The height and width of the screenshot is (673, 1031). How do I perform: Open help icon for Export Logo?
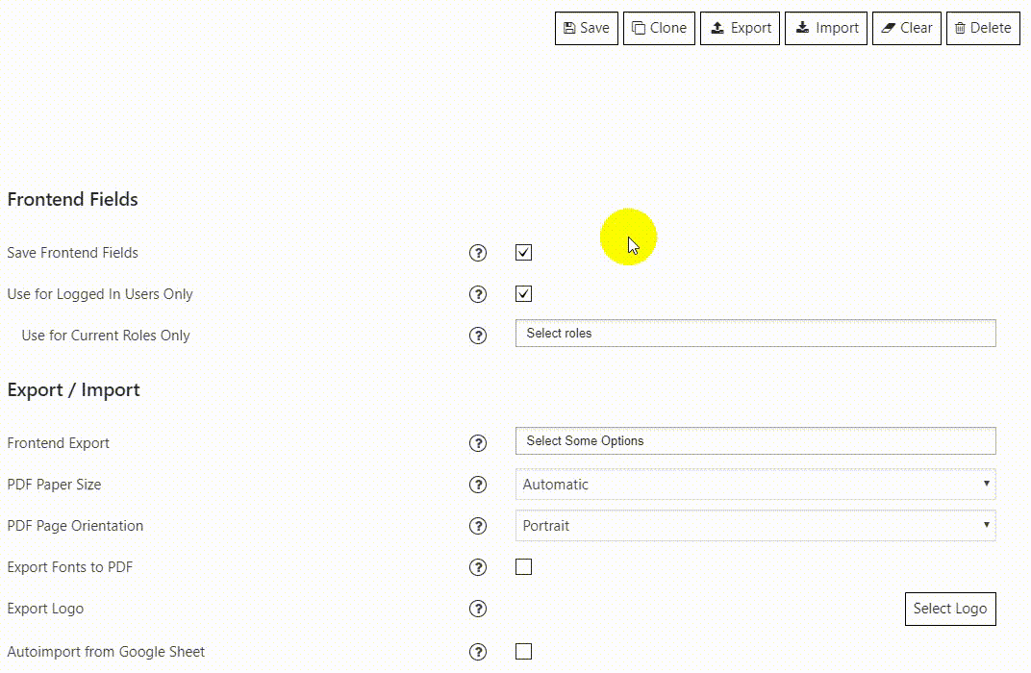click(478, 610)
